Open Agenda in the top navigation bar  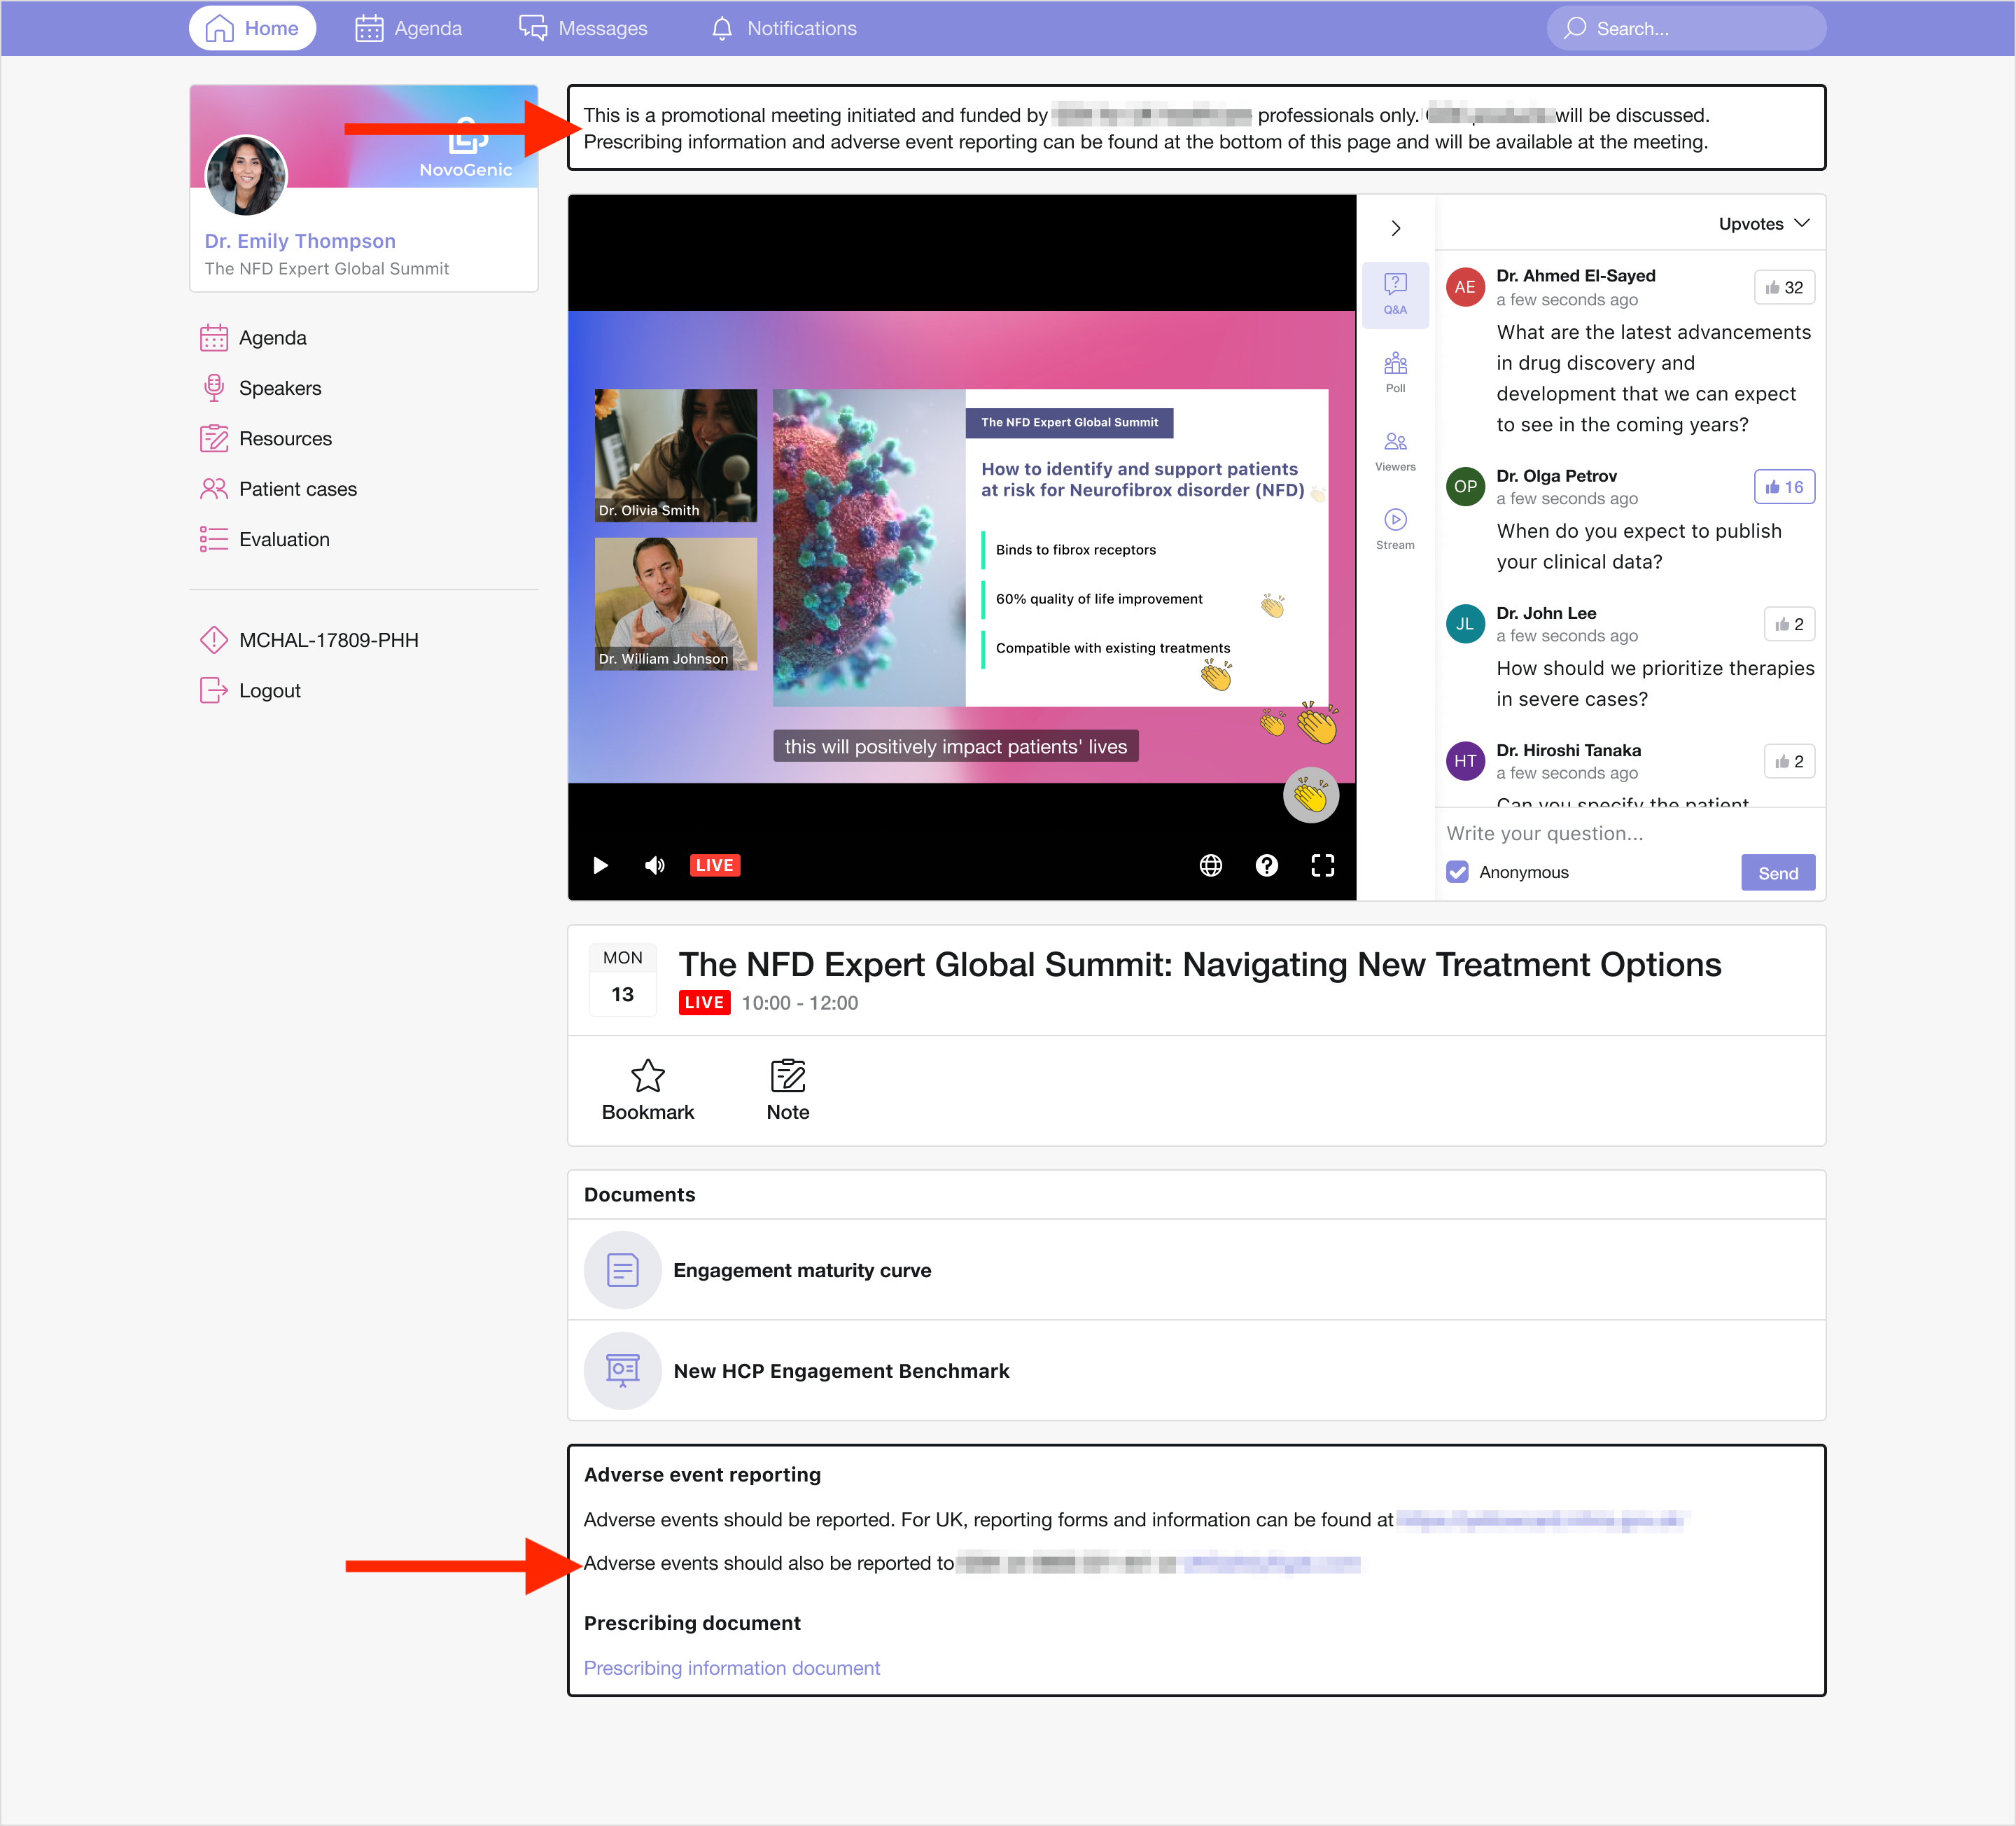click(408, 28)
